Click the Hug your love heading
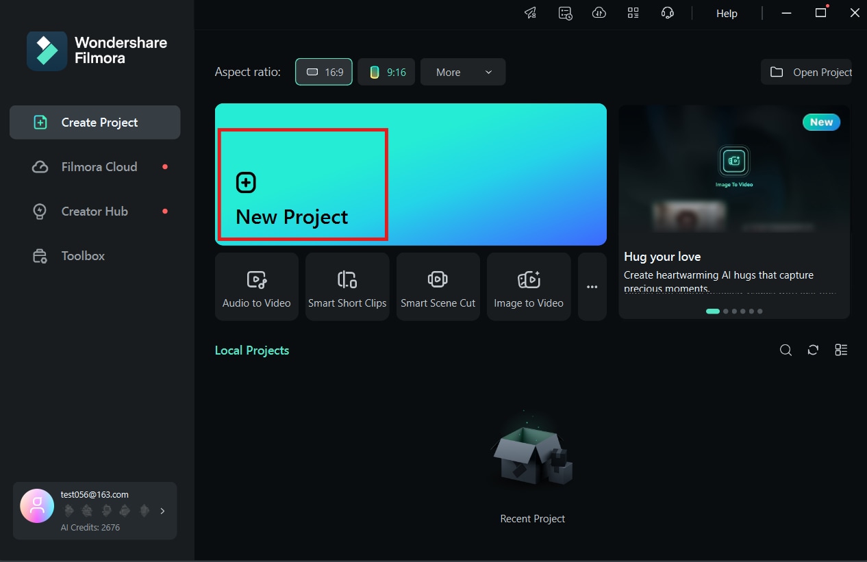Screen dimensions: 867x562 (x=662, y=257)
